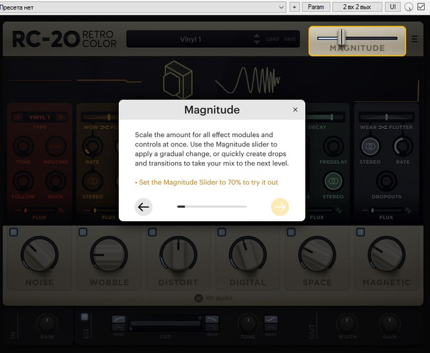430x353 pixels.
Task: Click the host wet/dry knob icon
Action: pyautogui.click(x=408, y=7)
